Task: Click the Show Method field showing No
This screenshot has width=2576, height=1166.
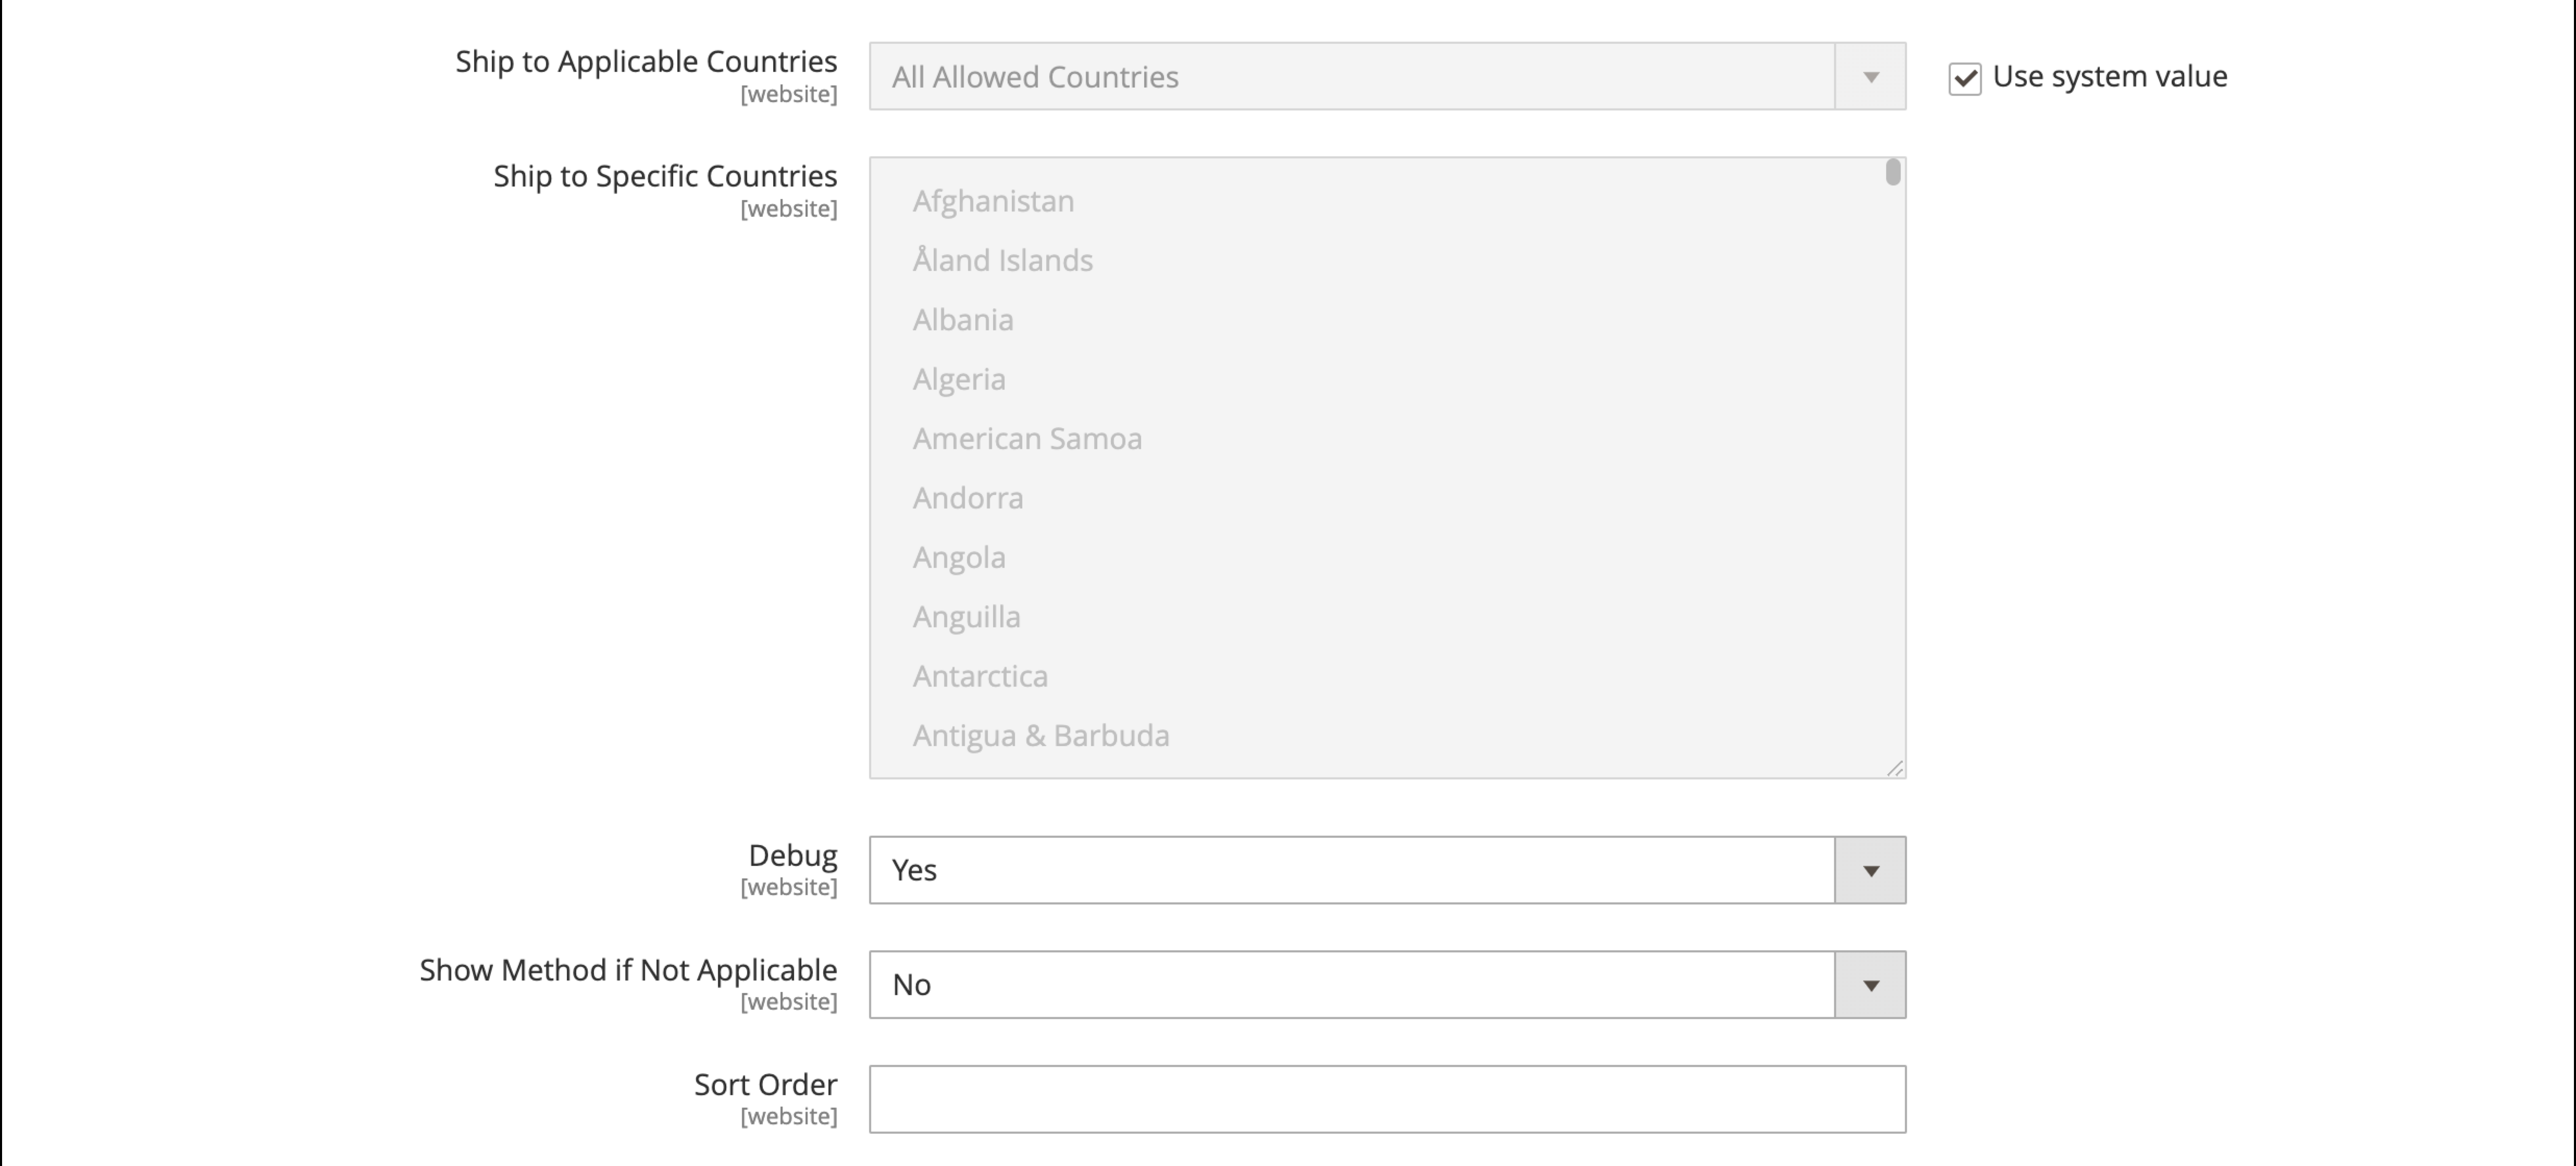Action: (1350, 986)
